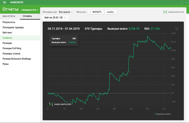This screenshot has height=123, width=189.
Task: Open the Последние турниры report
Action: [20, 27]
